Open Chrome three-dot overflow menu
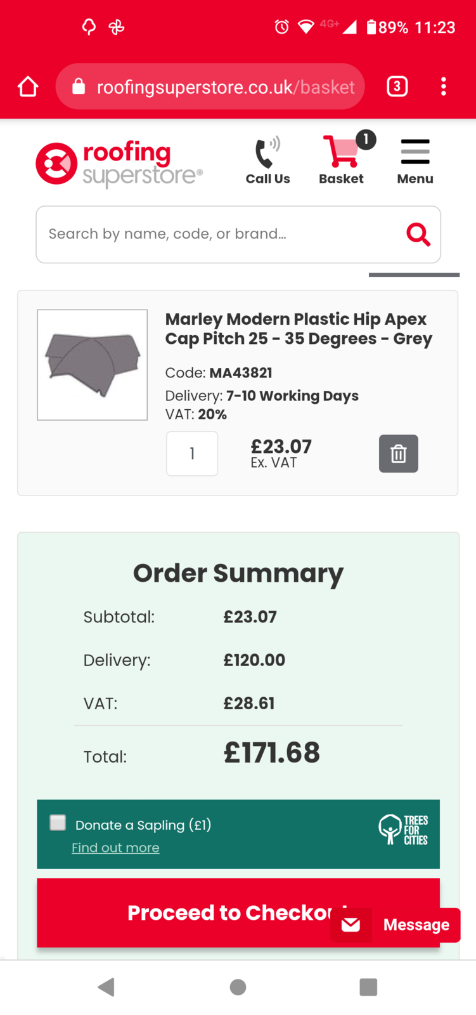The image size is (476, 1015). [443, 86]
